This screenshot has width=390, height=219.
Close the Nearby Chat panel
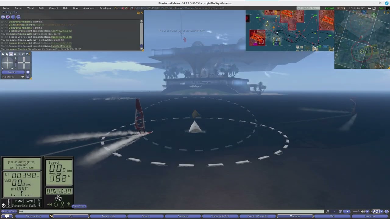pos(142,12)
